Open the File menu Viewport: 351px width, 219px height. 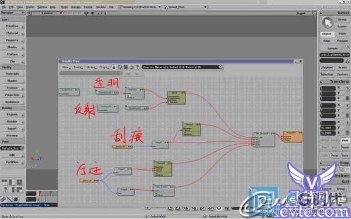point(4,7)
